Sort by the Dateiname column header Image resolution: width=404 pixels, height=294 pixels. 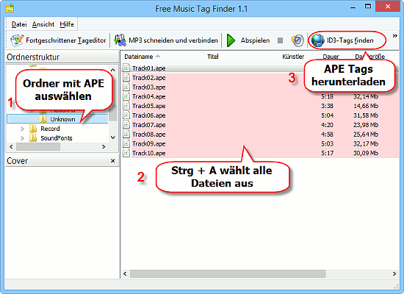click(x=162, y=57)
